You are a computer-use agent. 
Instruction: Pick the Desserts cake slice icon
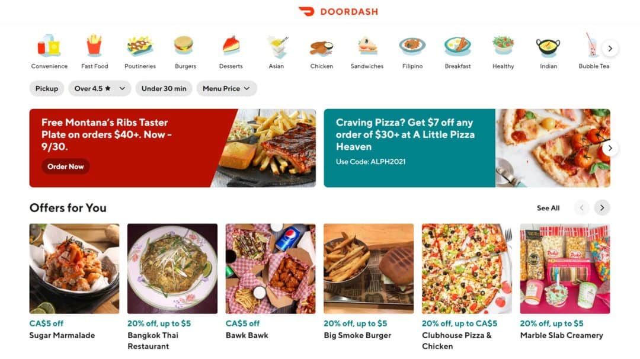pos(231,45)
